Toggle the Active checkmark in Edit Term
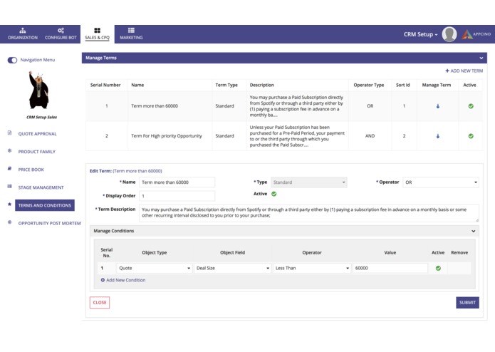The width and height of the screenshot is (495, 352). coord(274,194)
